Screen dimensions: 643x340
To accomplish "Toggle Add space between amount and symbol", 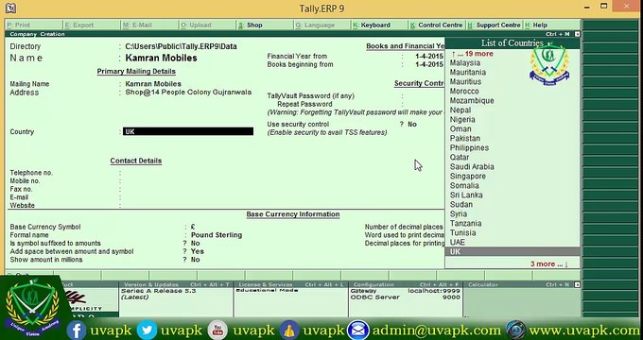I will 198,251.
